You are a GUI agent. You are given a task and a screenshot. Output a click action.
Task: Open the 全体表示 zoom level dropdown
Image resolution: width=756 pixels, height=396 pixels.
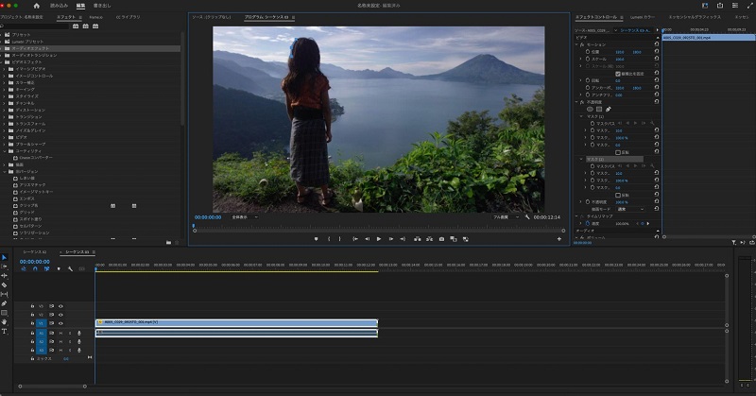pos(244,217)
